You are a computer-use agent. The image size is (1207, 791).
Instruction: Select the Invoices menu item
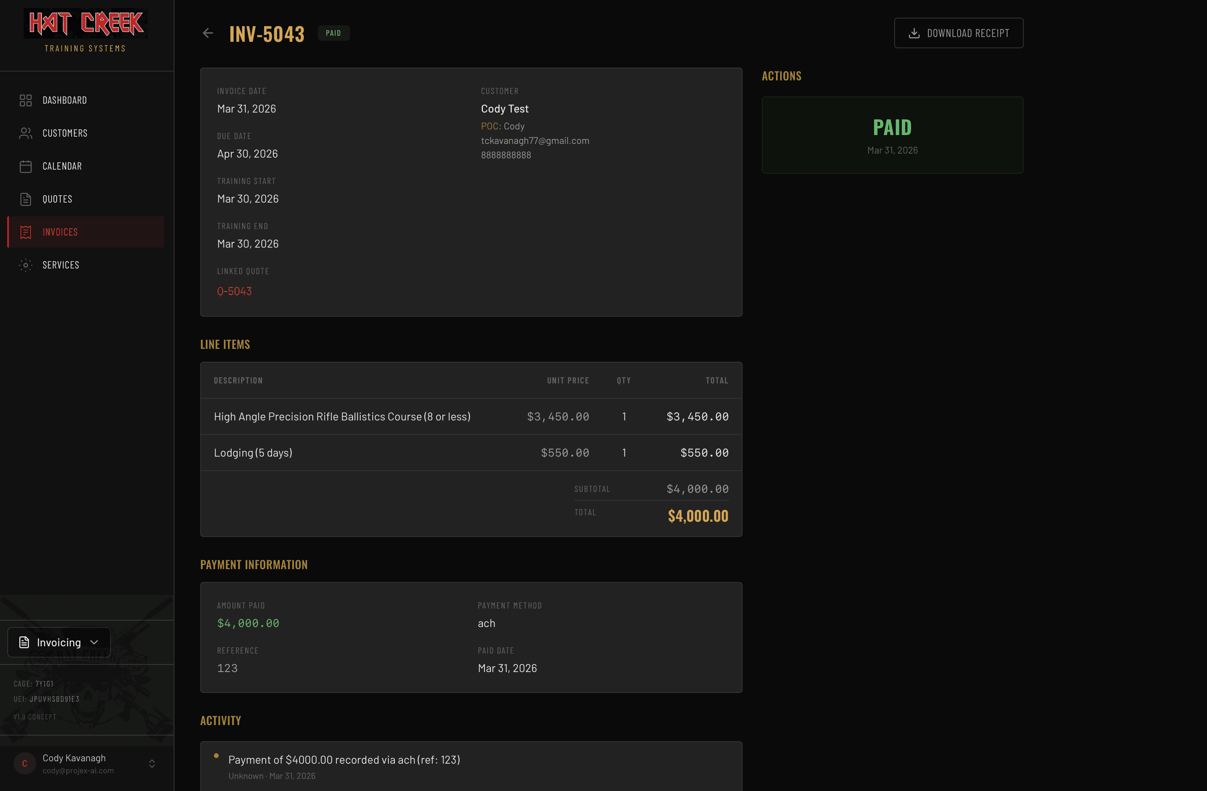(x=86, y=232)
